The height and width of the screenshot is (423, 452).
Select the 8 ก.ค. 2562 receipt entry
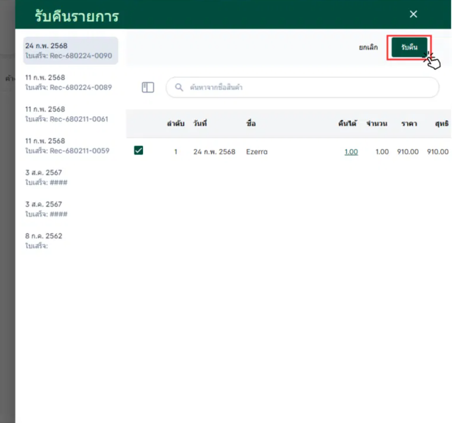pos(71,241)
